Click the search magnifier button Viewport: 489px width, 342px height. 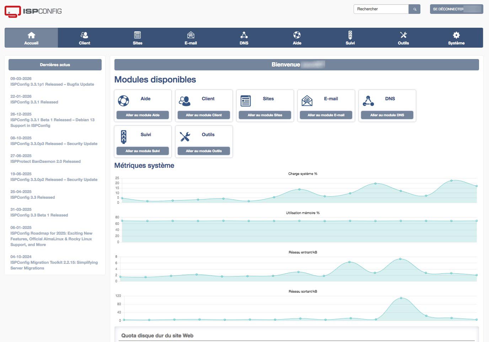pos(414,9)
